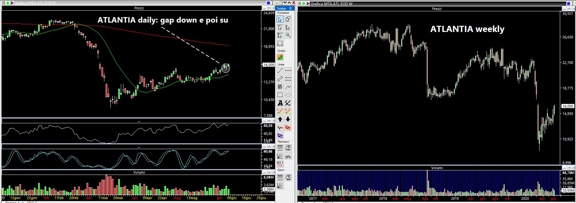This screenshot has width=576, height=203.
Task: Click the 11mar date label on daily axis
Action: click(x=103, y=198)
